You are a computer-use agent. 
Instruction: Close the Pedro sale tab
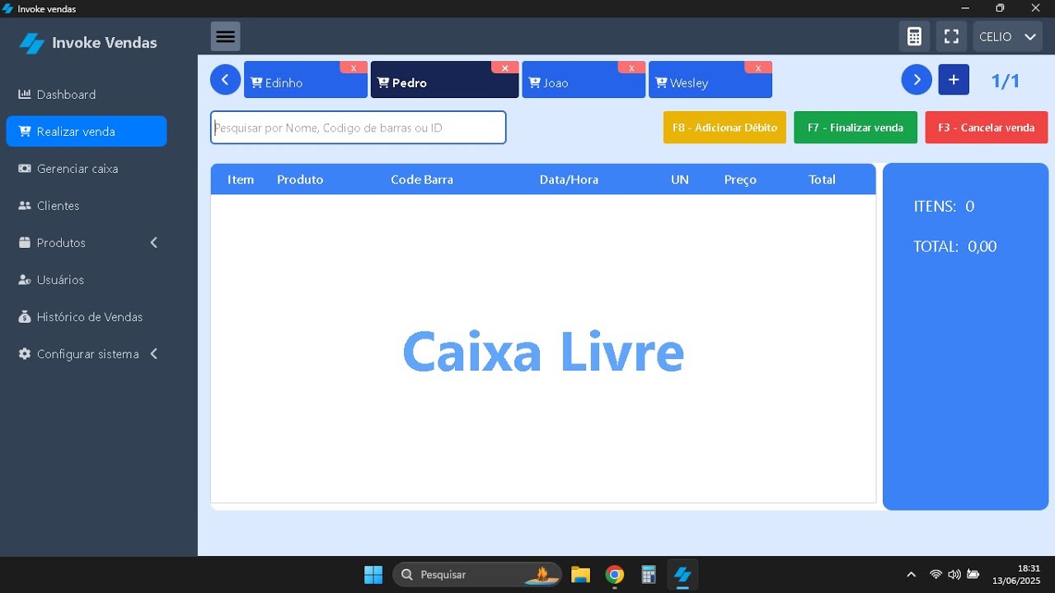point(505,68)
